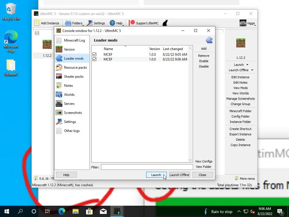Open Settings in UltimMC toolbar
Screen dimensions: 289x217
coord(96,23)
